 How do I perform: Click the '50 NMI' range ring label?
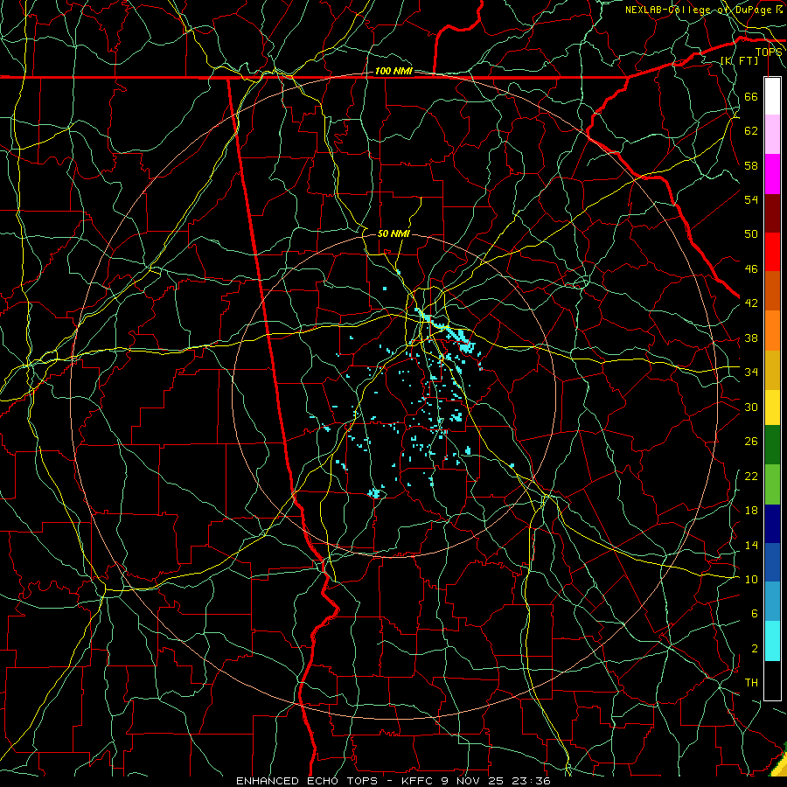pos(393,233)
